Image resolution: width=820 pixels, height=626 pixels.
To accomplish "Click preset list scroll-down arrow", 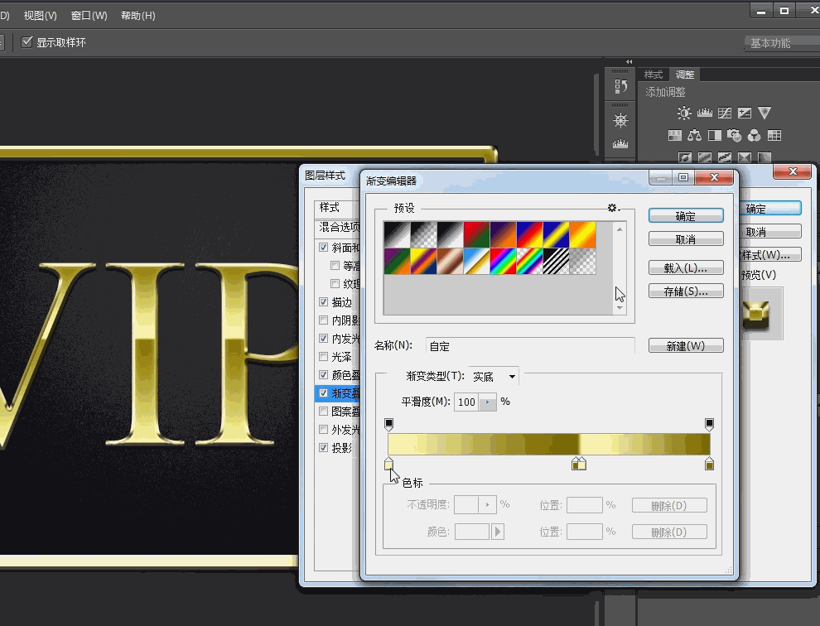I will tap(620, 308).
